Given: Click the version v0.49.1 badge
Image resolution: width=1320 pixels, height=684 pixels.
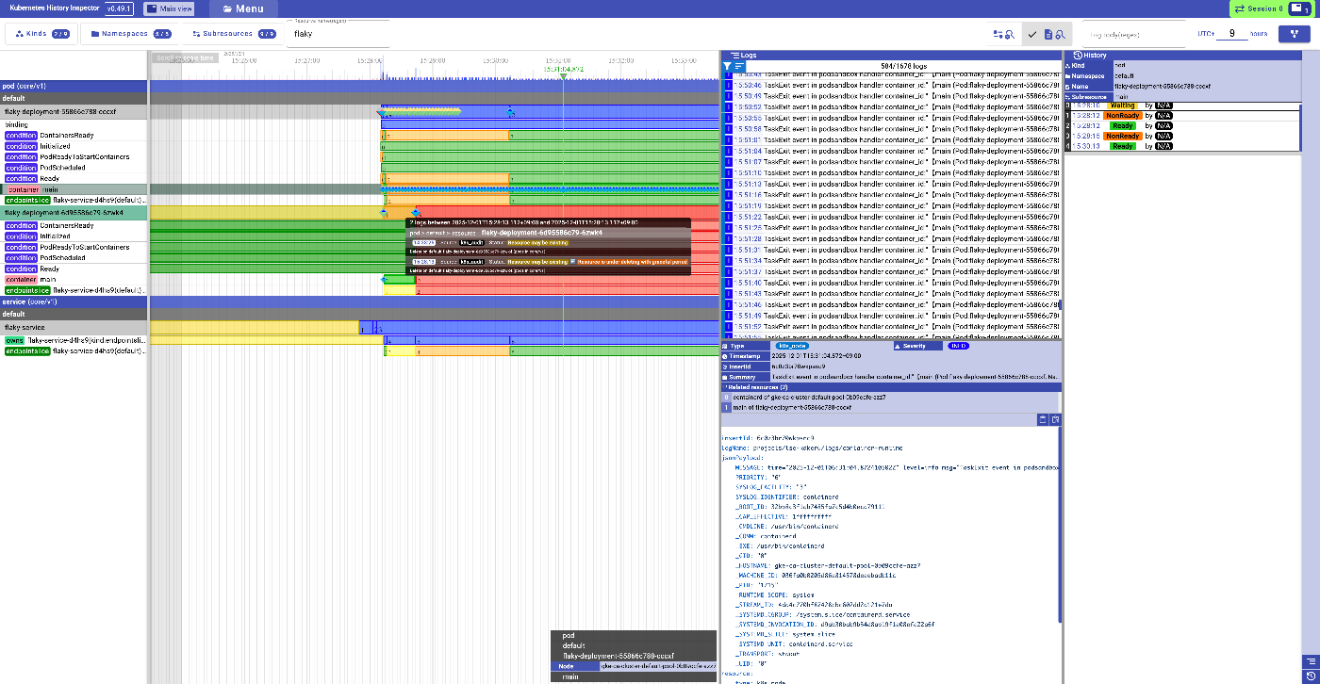Looking at the screenshot, I should tap(119, 8).
